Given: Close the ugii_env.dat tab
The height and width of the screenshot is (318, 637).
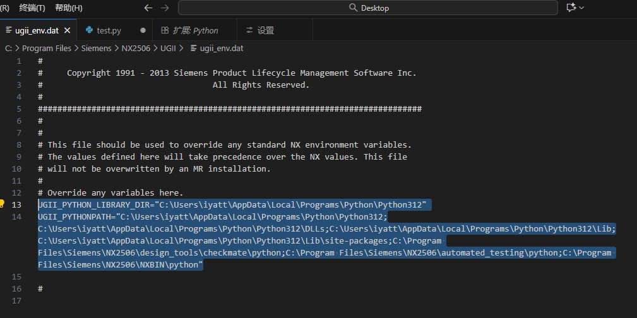Looking at the screenshot, I should (67, 30).
